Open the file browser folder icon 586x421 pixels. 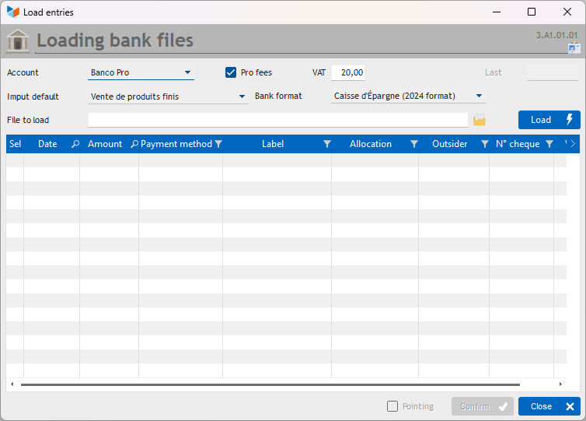[479, 120]
